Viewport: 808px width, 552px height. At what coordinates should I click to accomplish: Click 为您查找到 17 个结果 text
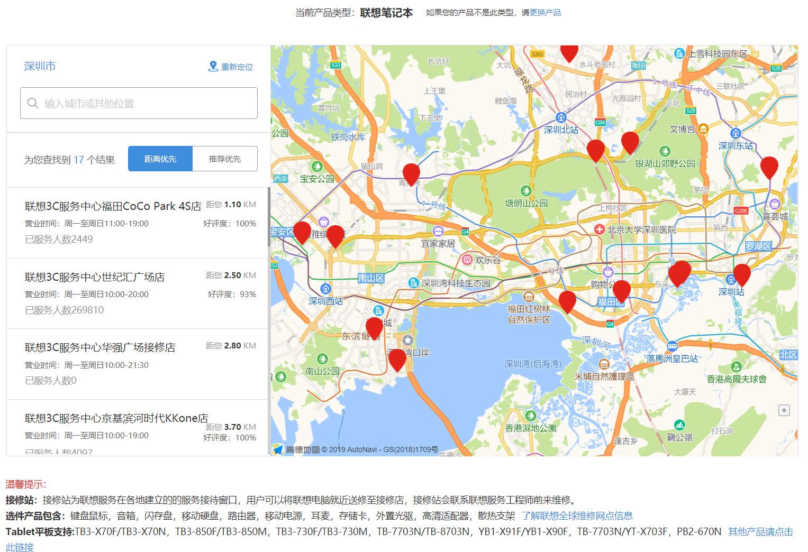point(69,160)
